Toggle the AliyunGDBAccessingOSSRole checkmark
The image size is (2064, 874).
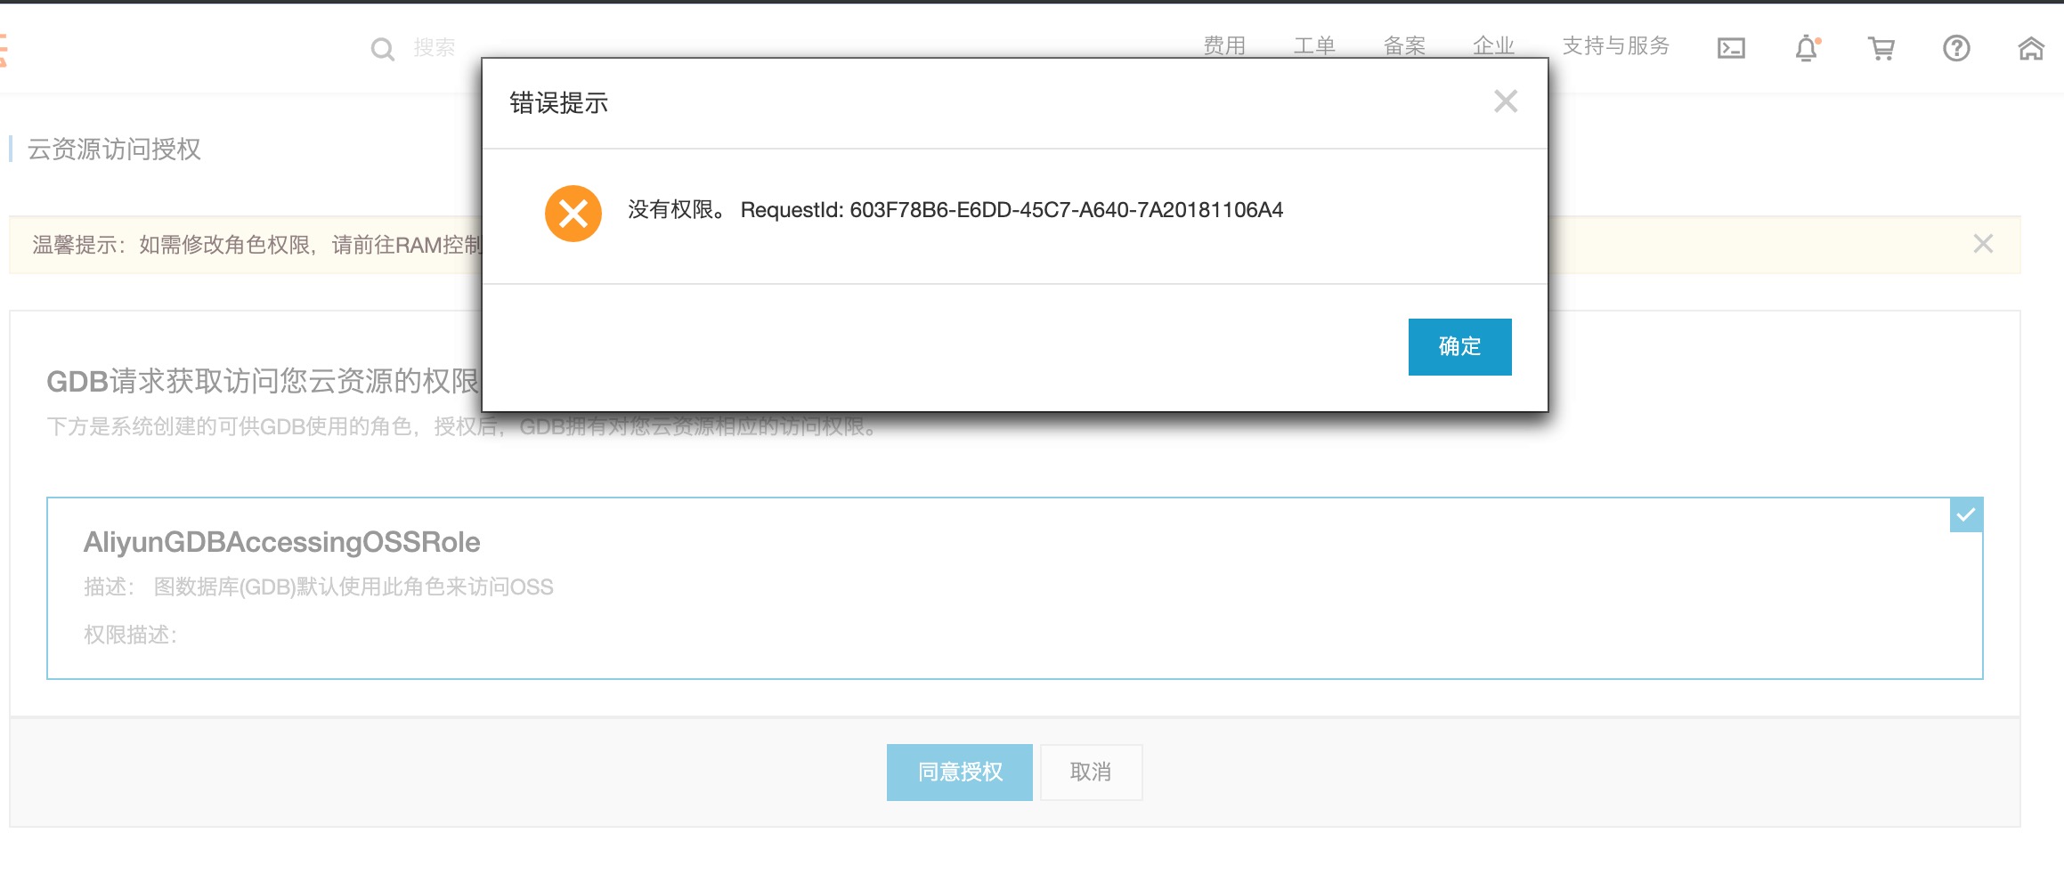1966,515
